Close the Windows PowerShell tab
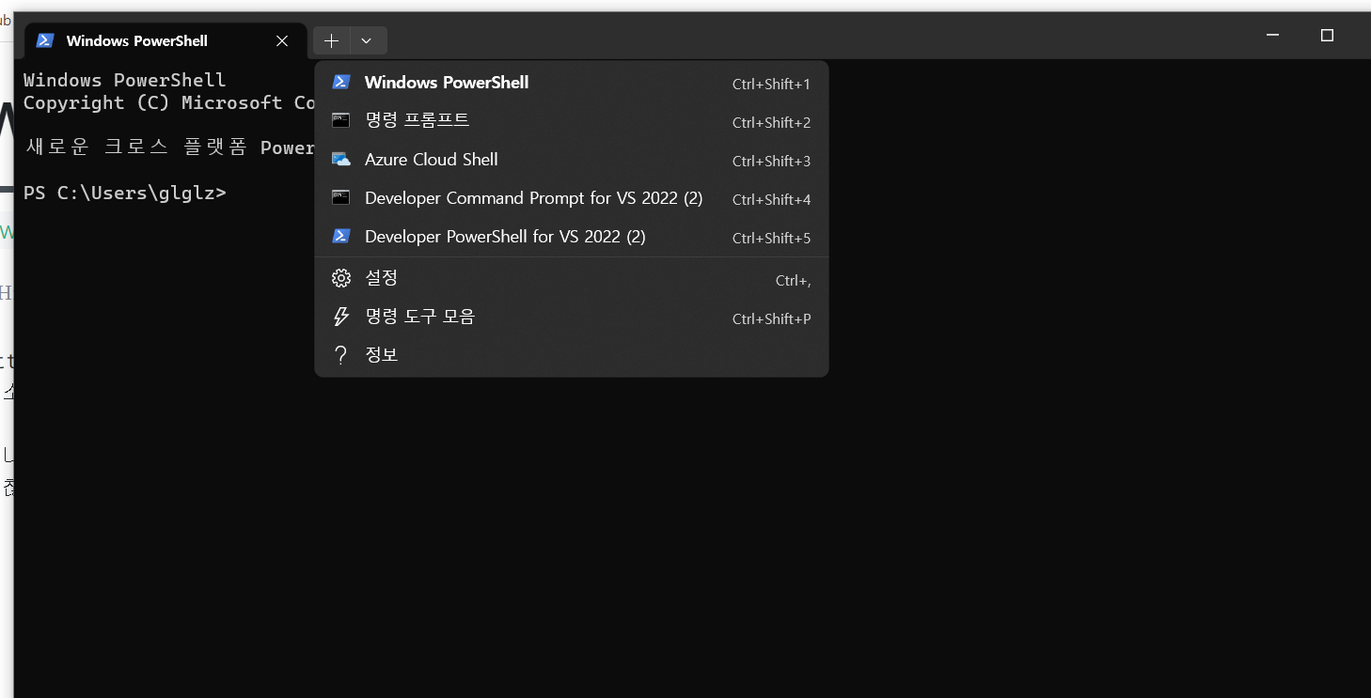 [x=282, y=40]
